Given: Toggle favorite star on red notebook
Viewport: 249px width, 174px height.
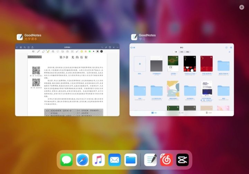Looking at the screenshot, I should tap(211, 57).
